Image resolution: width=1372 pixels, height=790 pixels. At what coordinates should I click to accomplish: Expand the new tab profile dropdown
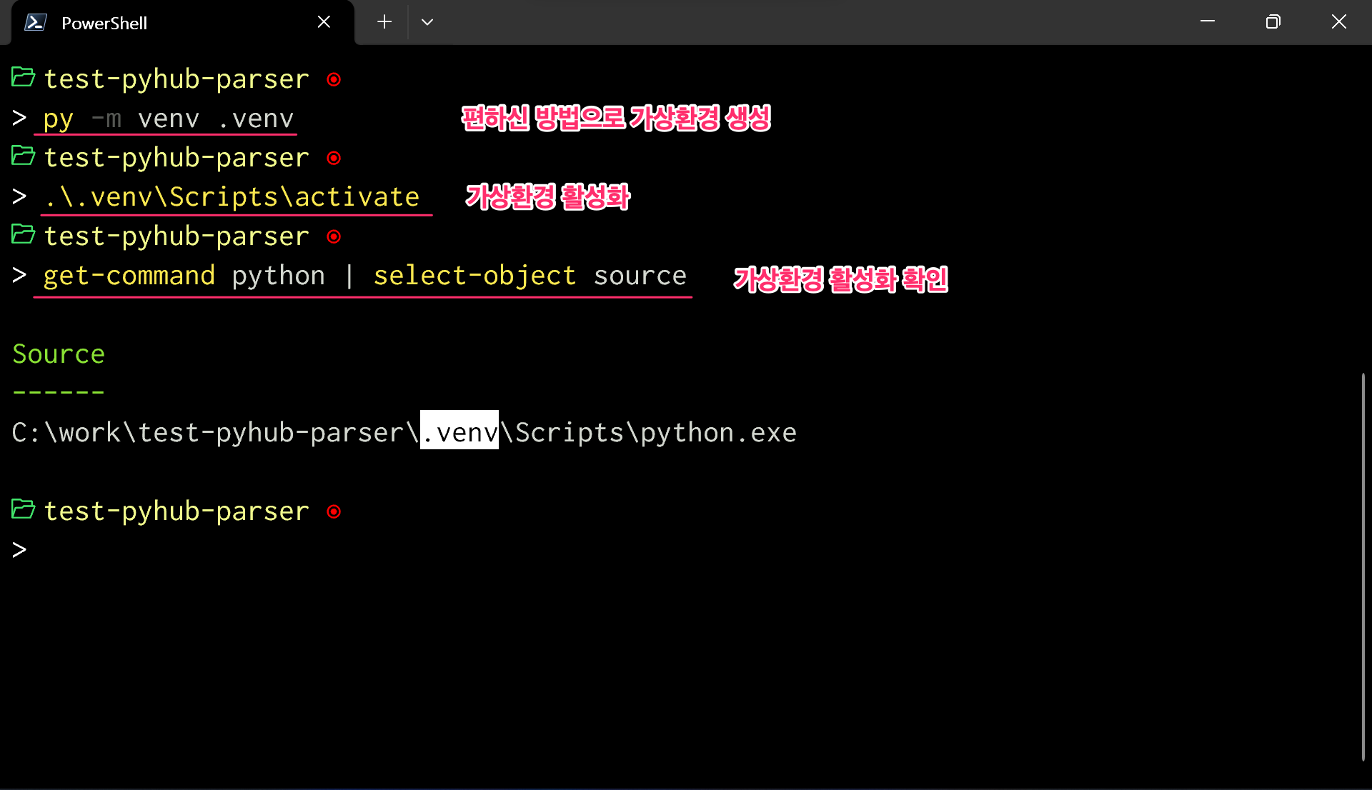[x=427, y=22]
